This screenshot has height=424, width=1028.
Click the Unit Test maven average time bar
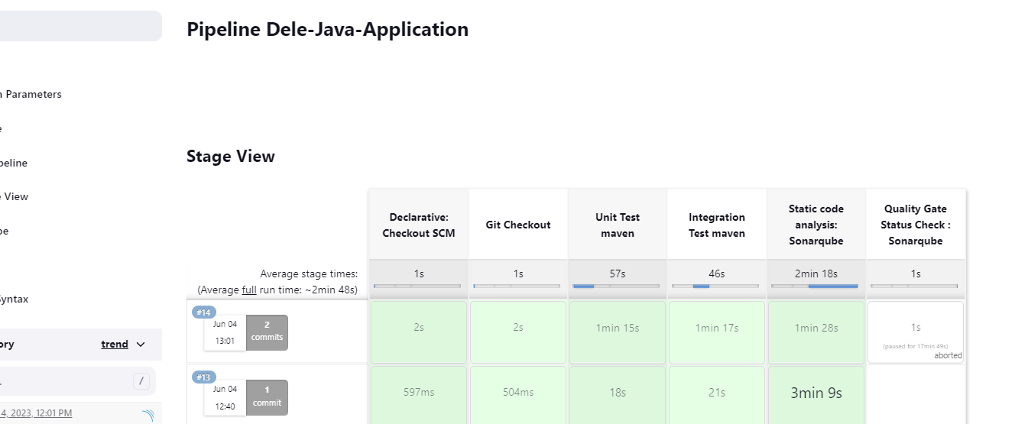(617, 286)
